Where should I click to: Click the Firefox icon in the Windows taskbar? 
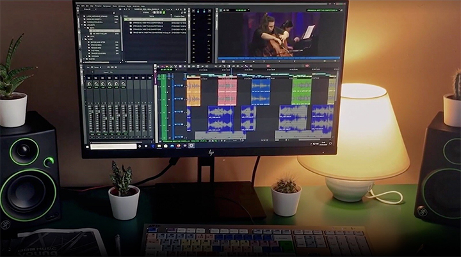tap(179, 145)
